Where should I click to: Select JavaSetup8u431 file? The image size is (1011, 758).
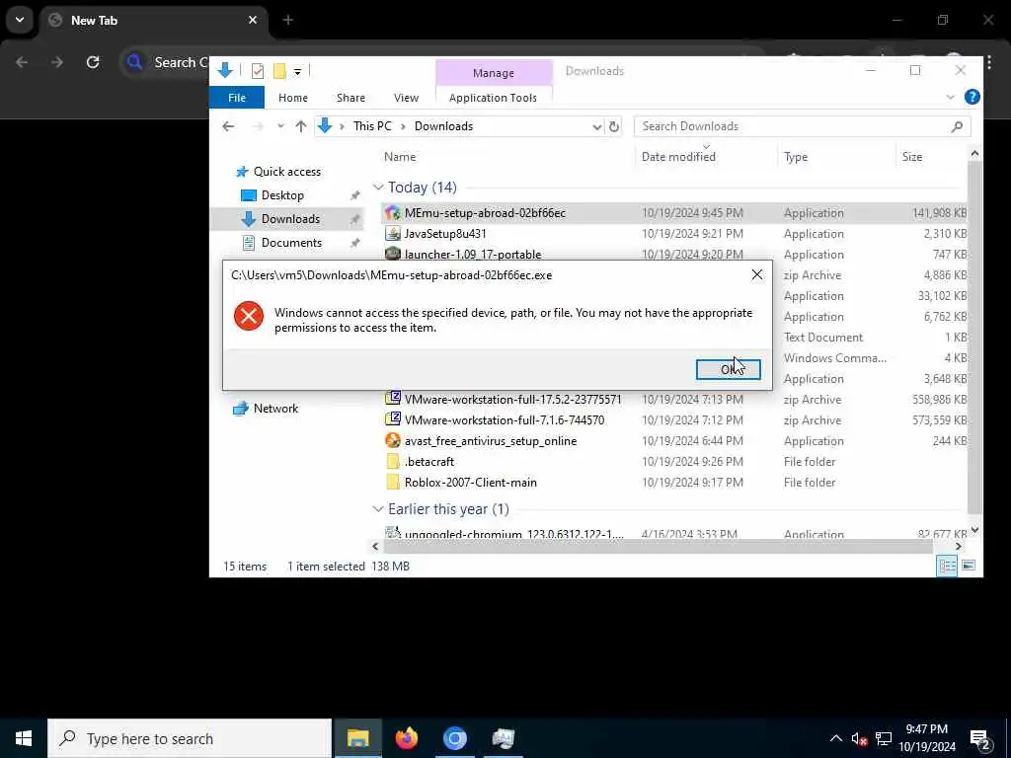pyautogui.click(x=445, y=233)
